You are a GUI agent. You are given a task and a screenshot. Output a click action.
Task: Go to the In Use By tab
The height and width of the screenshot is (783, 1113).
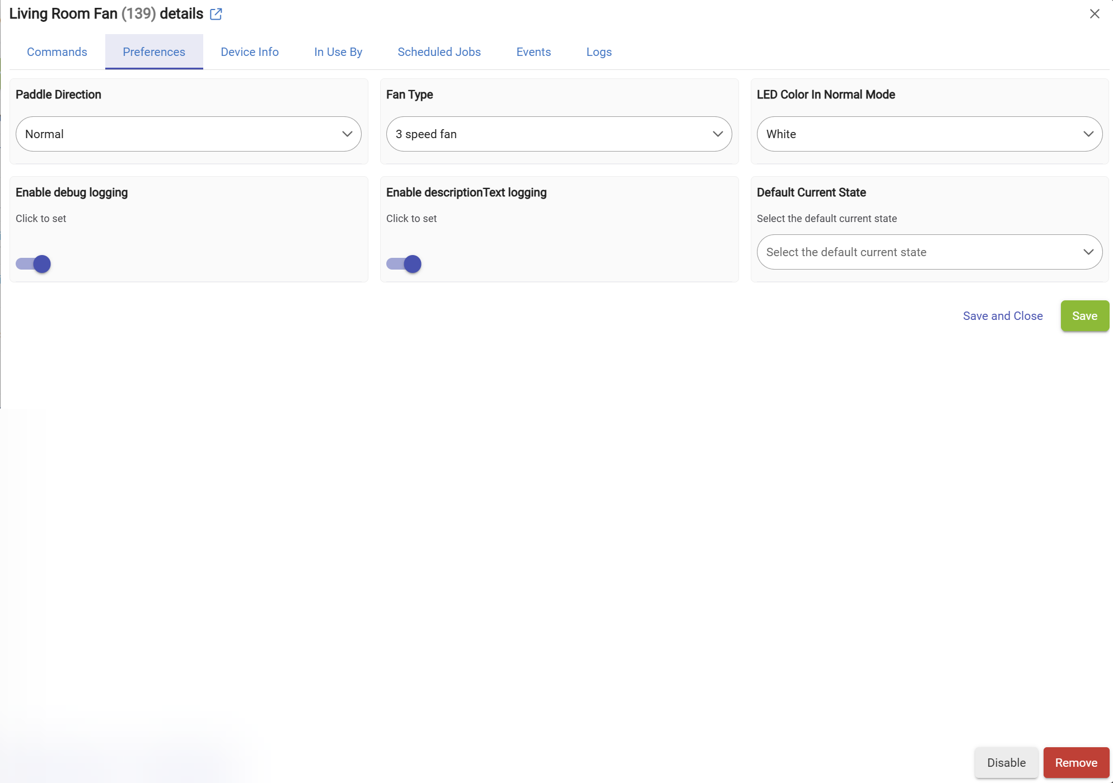338,52
